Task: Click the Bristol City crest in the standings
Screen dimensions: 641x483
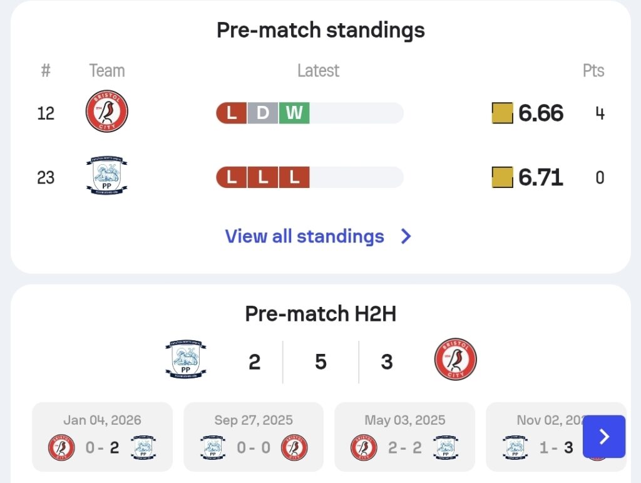Action: pos(106,112)
